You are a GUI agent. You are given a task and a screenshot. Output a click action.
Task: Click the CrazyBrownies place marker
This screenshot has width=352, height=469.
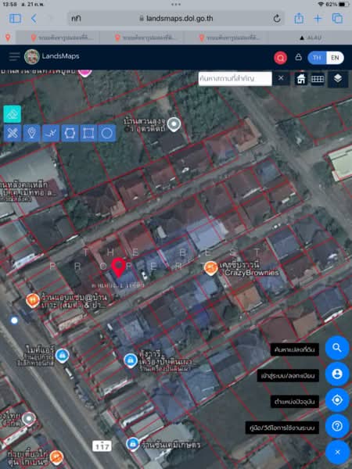point(210,268)
